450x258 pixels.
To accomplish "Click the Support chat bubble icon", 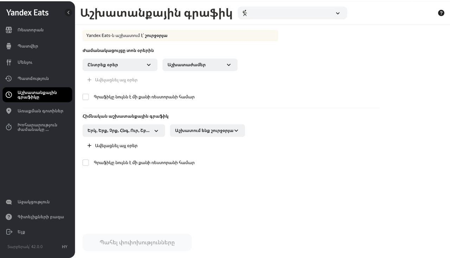I will pyautogui.click(x=9, y=202).
